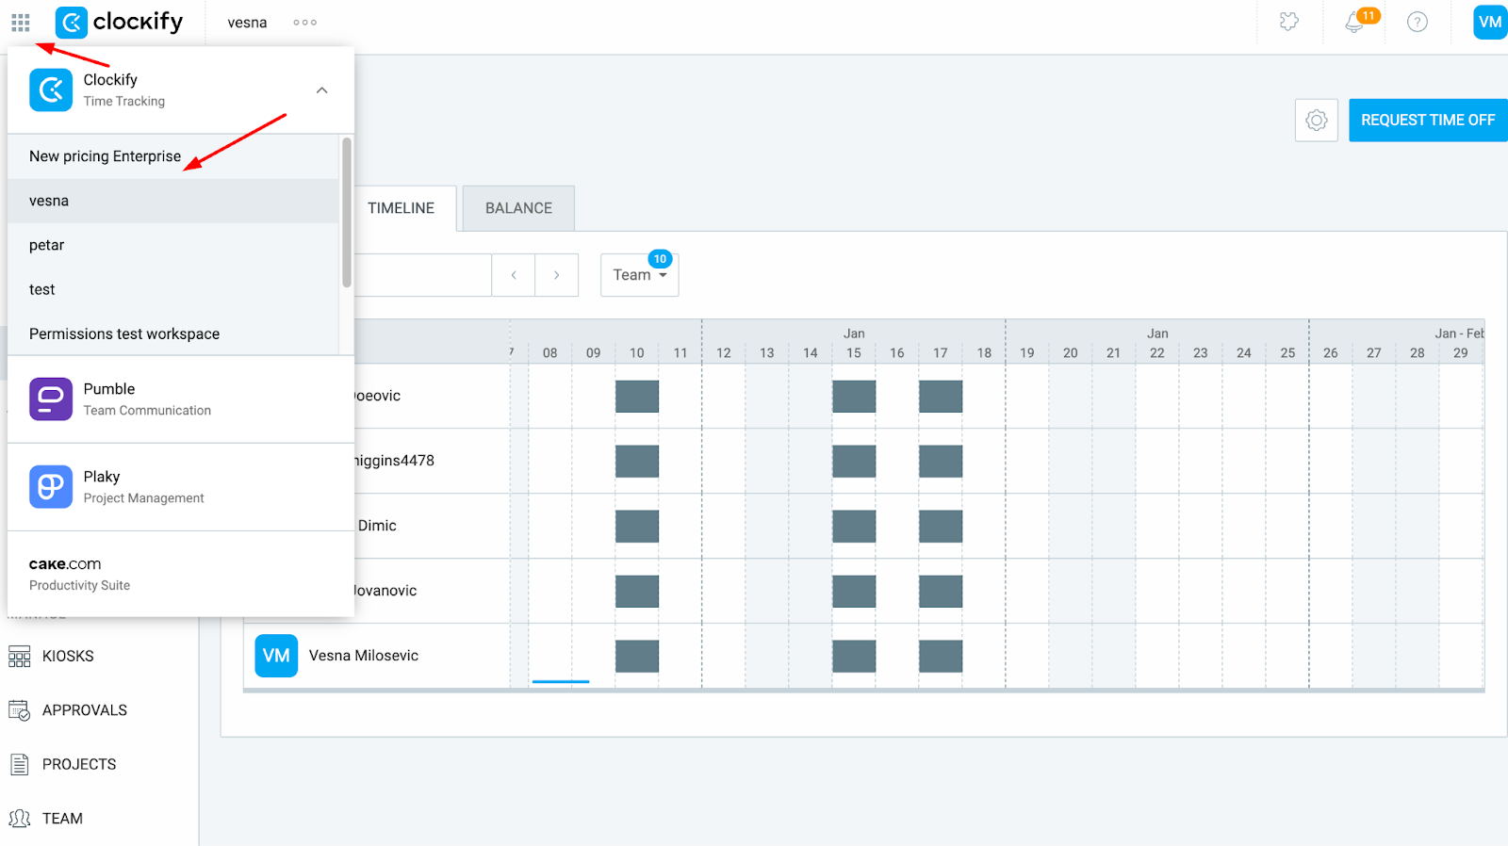The width and height of the screenshot is (1508, 846).
Task: Switch to the Balance tab
Action: tap(518, 208)
